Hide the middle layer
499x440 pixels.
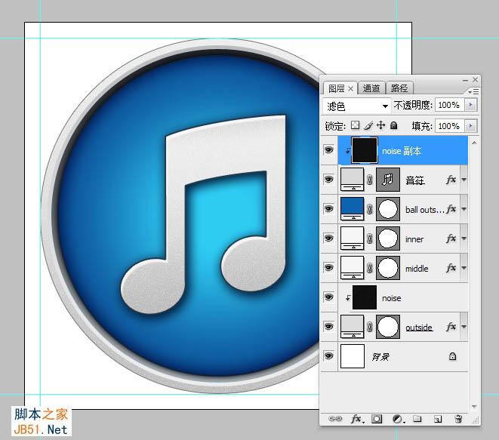click(x=328, y=268)
